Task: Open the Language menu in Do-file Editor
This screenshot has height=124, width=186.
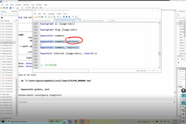Action: (x=51, y=14)
